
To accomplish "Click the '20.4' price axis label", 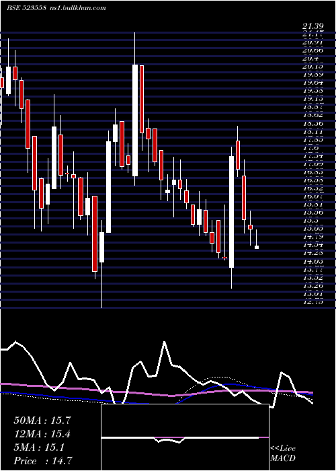I will click(311, 58).
